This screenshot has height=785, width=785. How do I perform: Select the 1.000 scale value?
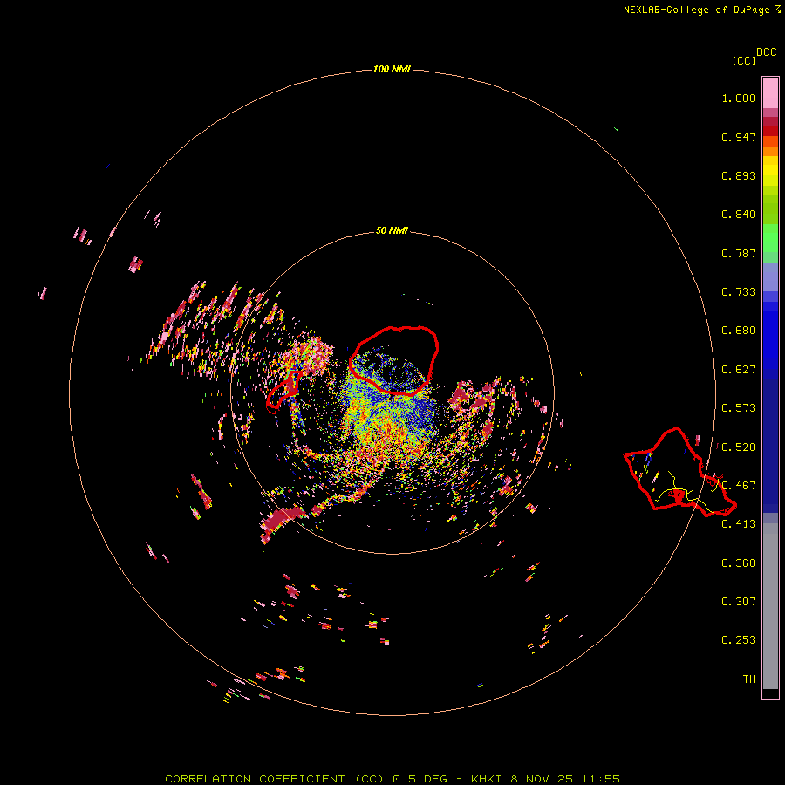[x=739, y=98]
